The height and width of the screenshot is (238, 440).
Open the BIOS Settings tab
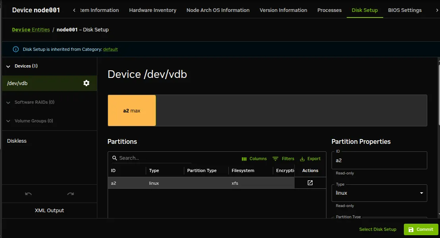coord(405,10)
